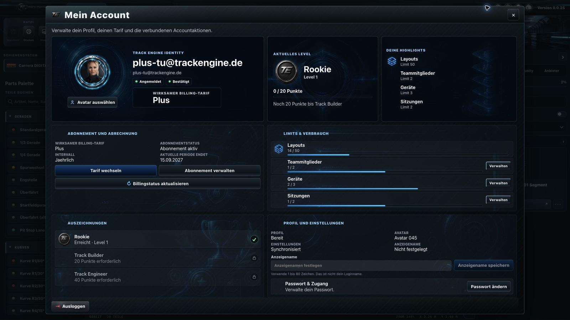
Task: Collapse the GERADEN section in Parts Palette
Action: tap(10, 116)
